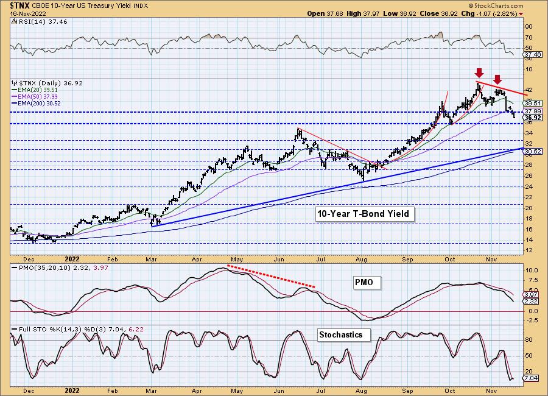Click the Stochastics annotation box

344,335
